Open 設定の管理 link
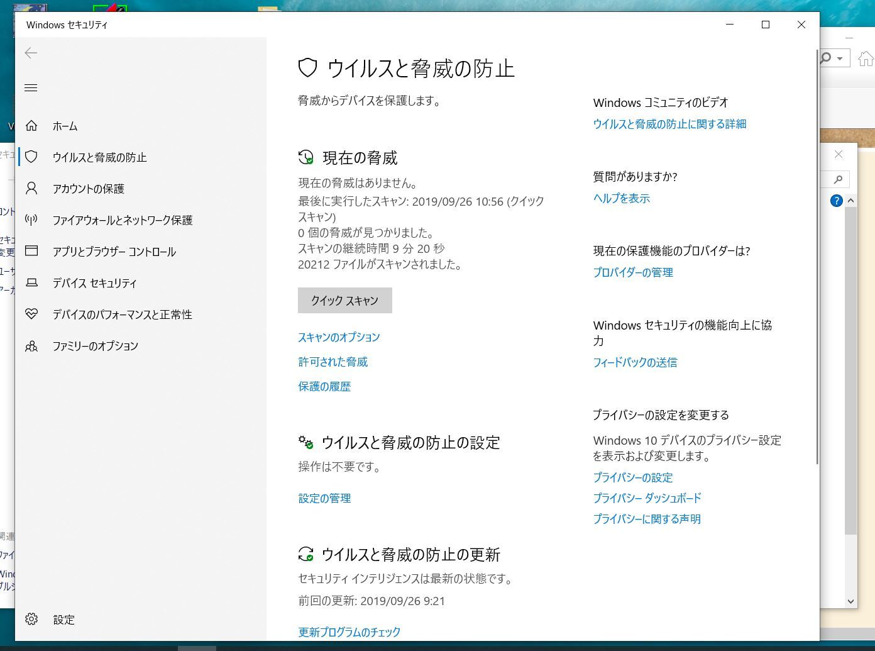The image size is (875, 651). (x=324, y=498)
